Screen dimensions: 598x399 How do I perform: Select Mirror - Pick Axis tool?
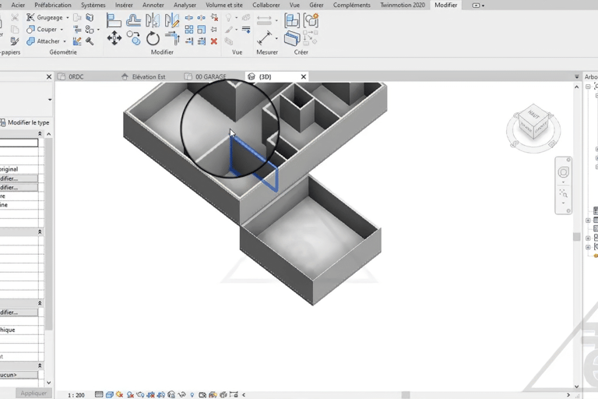click(153, 20)
